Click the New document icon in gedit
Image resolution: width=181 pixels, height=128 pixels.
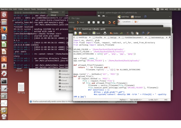pos(76,33)
